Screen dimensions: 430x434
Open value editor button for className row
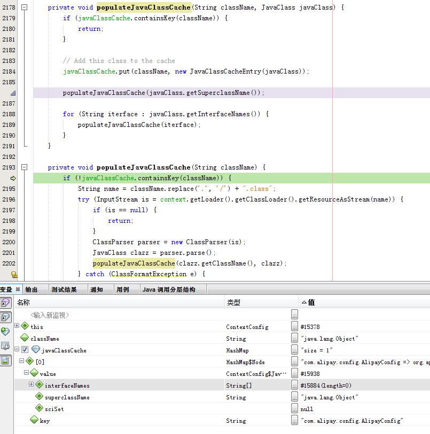294,338
